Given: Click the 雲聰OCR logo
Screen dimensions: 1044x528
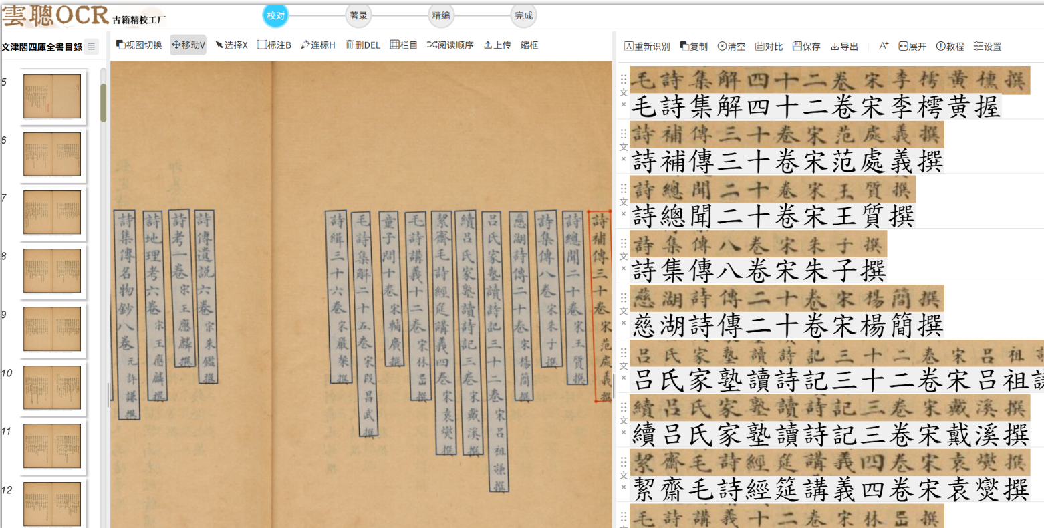Looking at the screenshot, I should 55,15.
